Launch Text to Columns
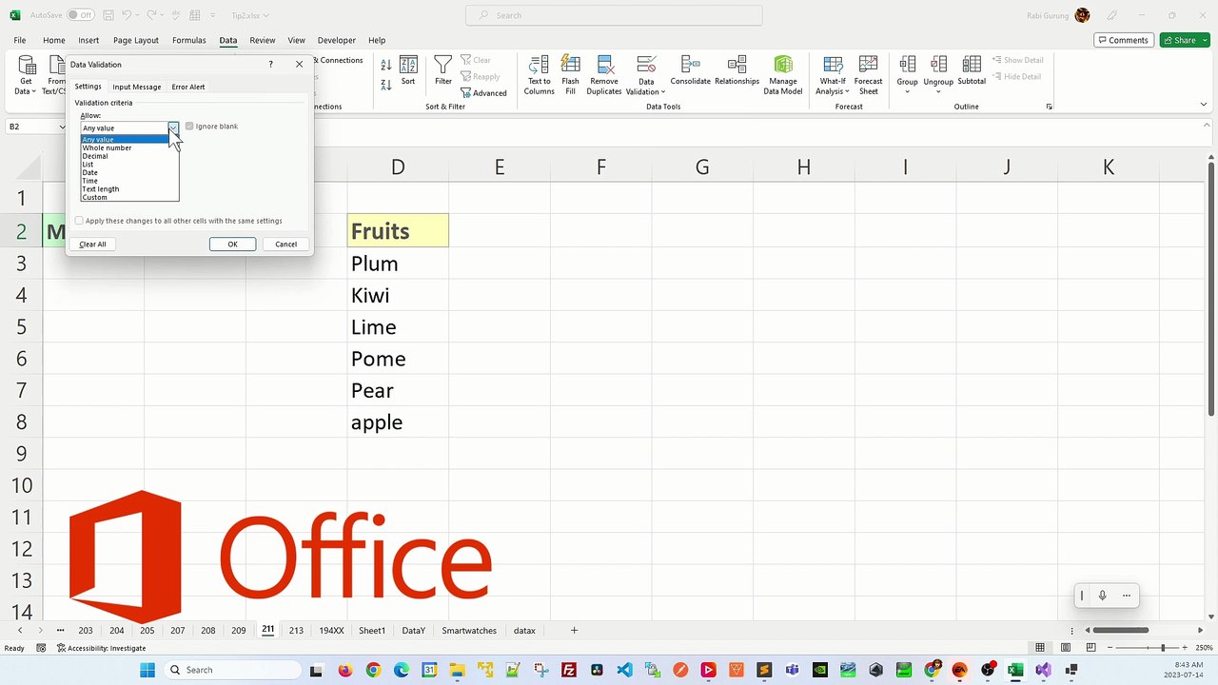 click(539, 75)
